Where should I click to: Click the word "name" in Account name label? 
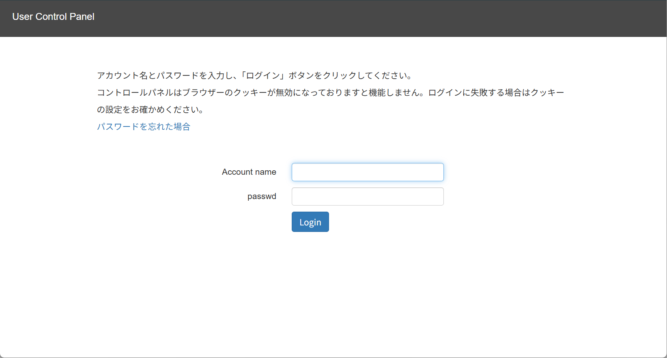tap(266, 172)
